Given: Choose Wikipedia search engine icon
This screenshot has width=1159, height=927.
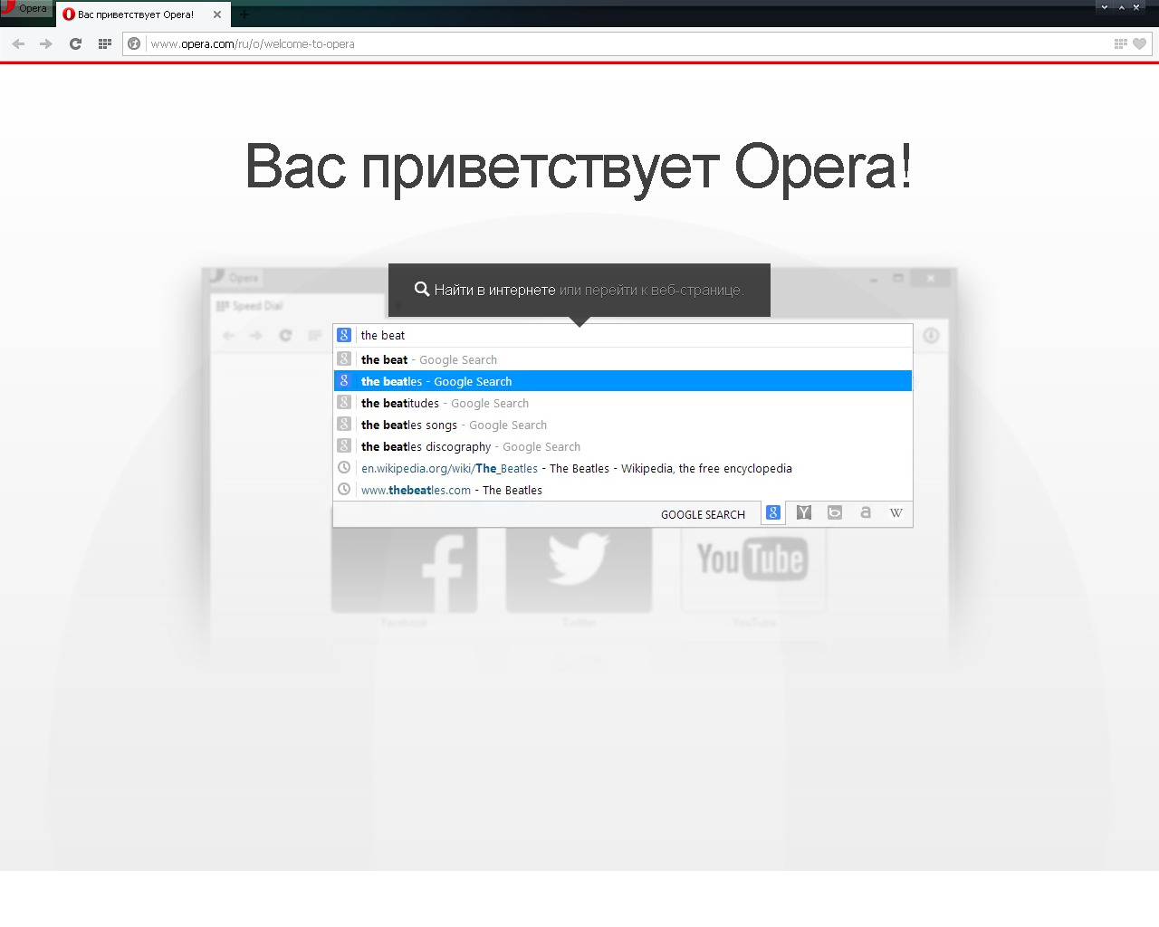Looking at the screenshot, I should [896, 512].
